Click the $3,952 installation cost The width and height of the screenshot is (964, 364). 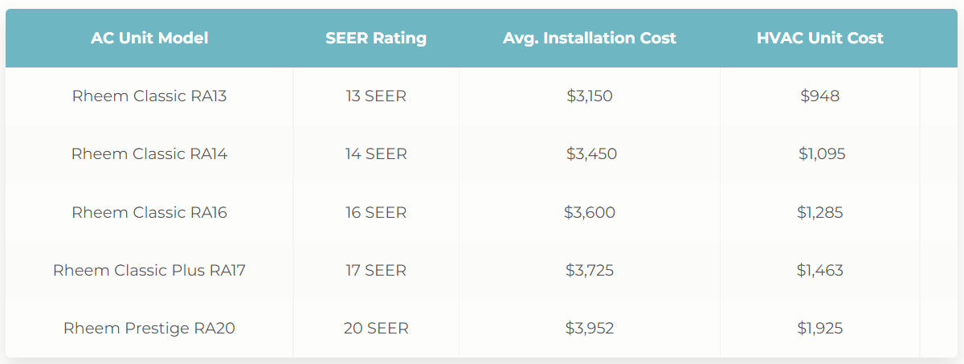coord(590,329)
